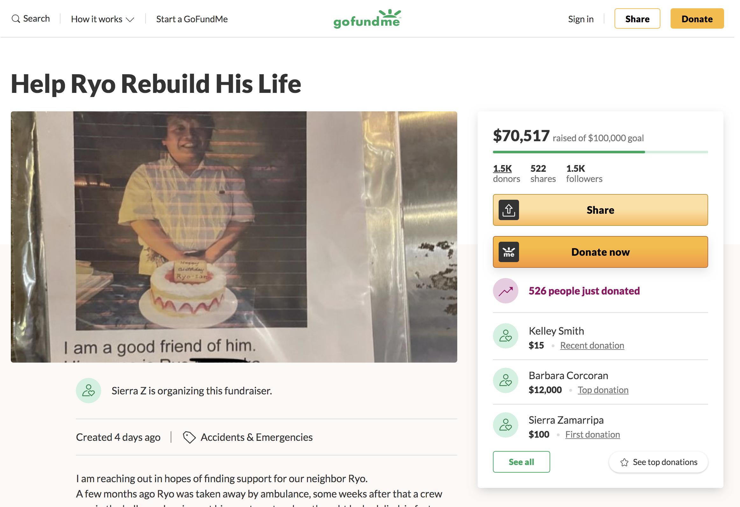Click the fundraising progress bar
740x507 pixels.
(x=600, y=152)
